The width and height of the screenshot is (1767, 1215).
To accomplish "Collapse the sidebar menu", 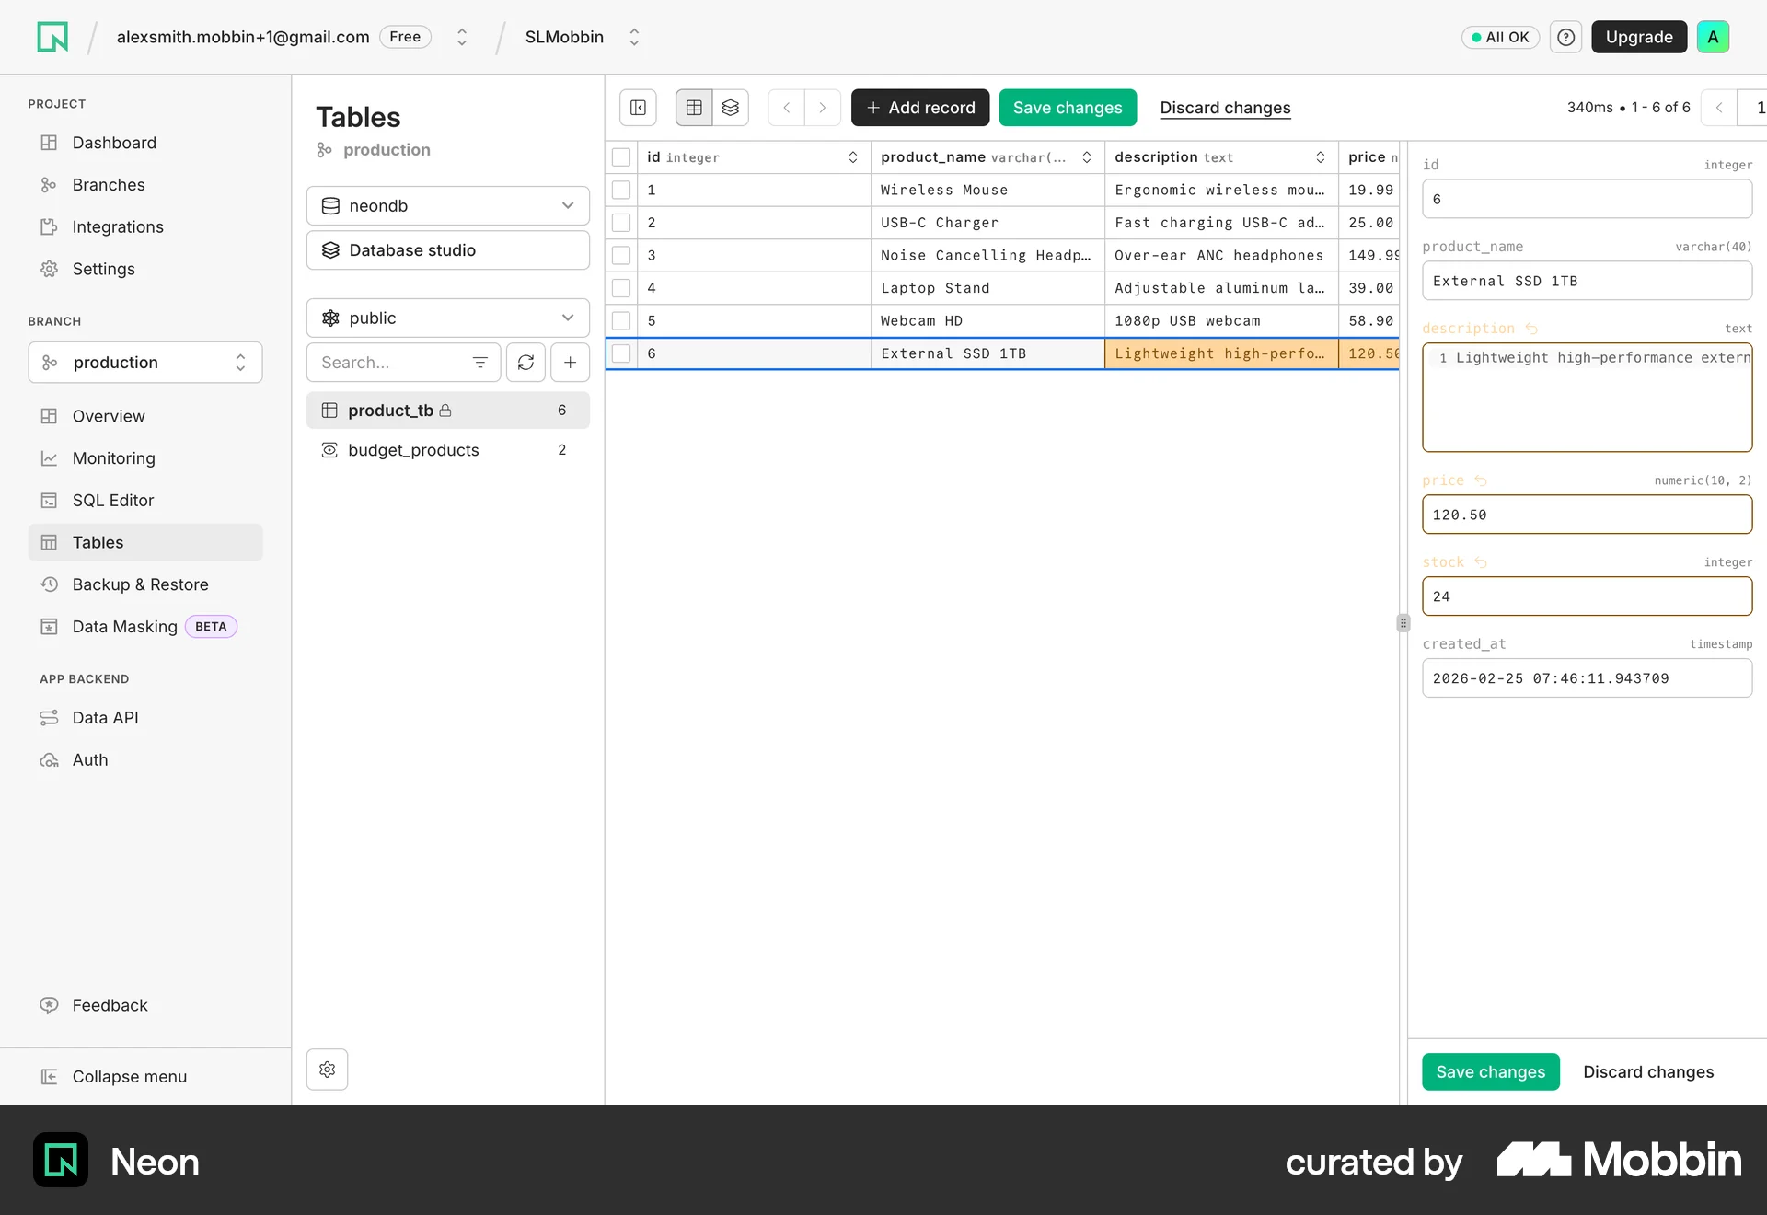I will pyautogui.click(x=113, y=1077).
